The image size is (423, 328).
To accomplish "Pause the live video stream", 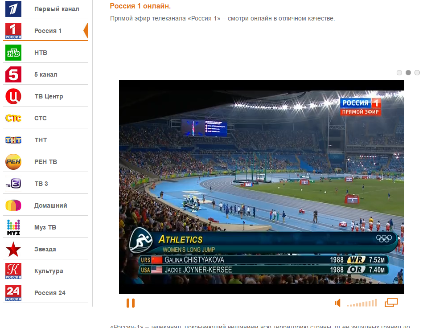I will click(x=131, y=303).
